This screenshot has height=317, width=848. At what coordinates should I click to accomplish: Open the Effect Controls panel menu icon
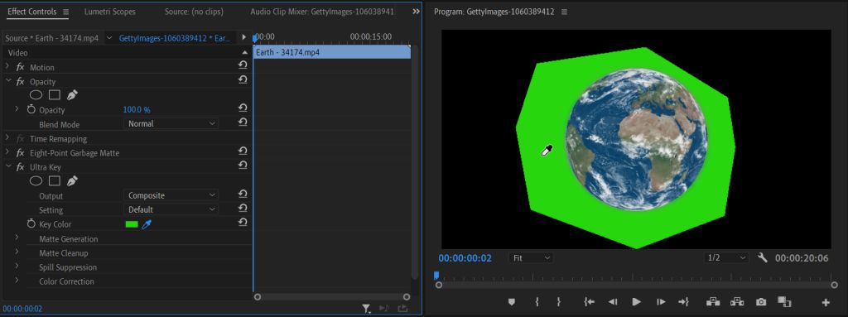click(66, 12)
